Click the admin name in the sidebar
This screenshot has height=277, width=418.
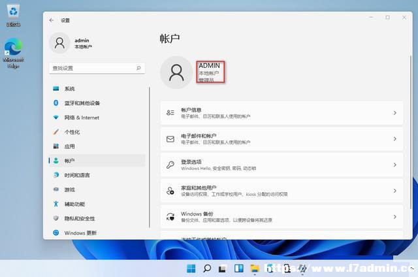point(82,41)
